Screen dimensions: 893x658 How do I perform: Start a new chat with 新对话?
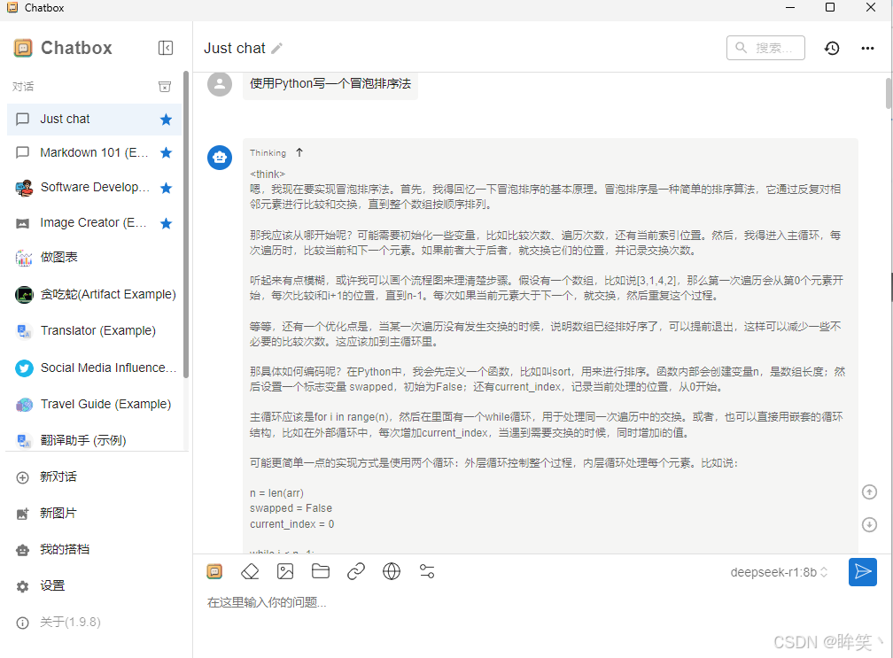(x=94, y=477)
